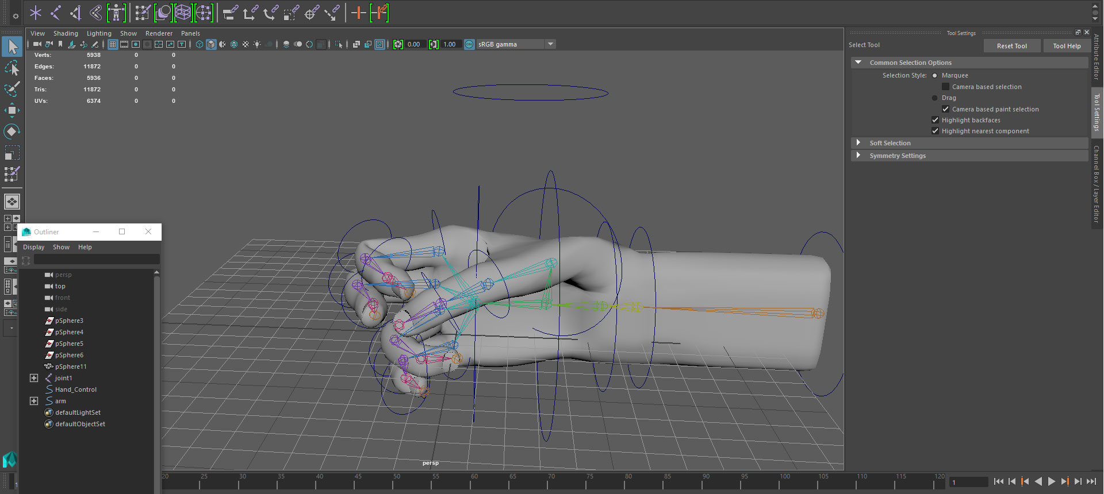Switch to the Attribute Editor tab
The image size is (1104, 494).
coord(1097,56)
